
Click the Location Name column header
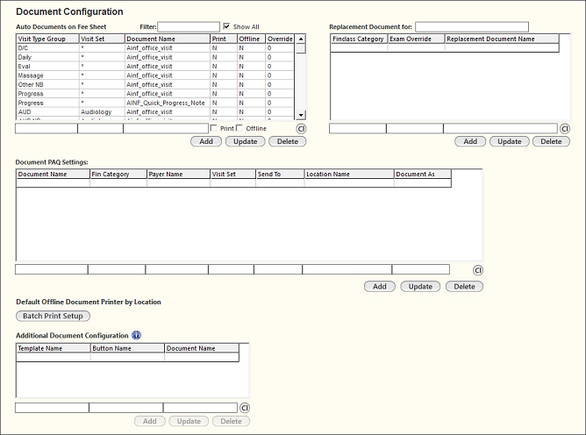click(349, 175)
